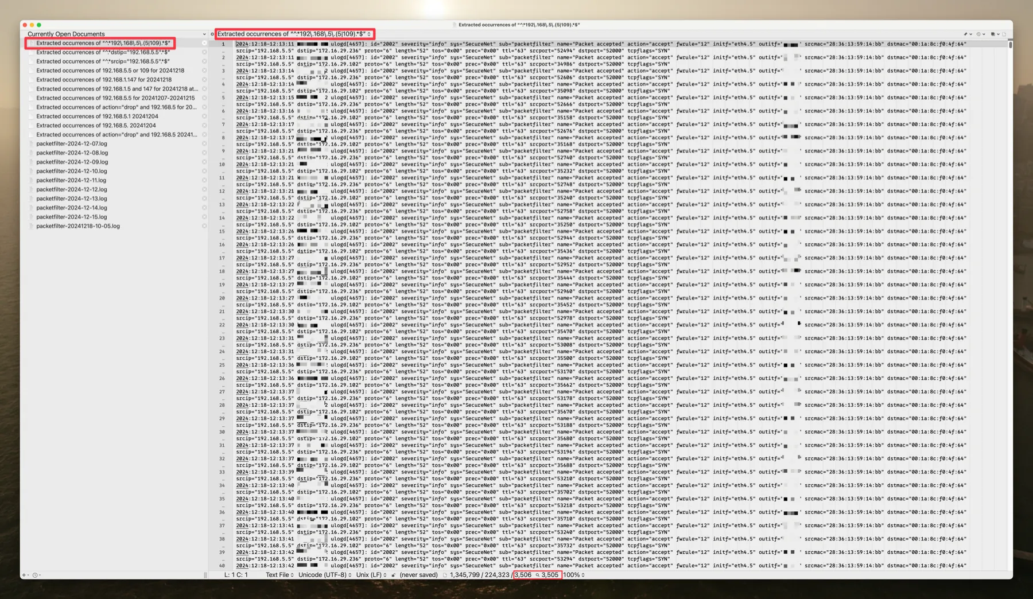Open the document info circle icon
This screenshot has height=599, width=1033.
coord(978,34)
